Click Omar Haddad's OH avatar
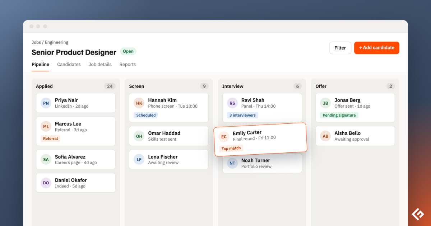This screenshot has width=431, height=226. click(x=139, y=136)
